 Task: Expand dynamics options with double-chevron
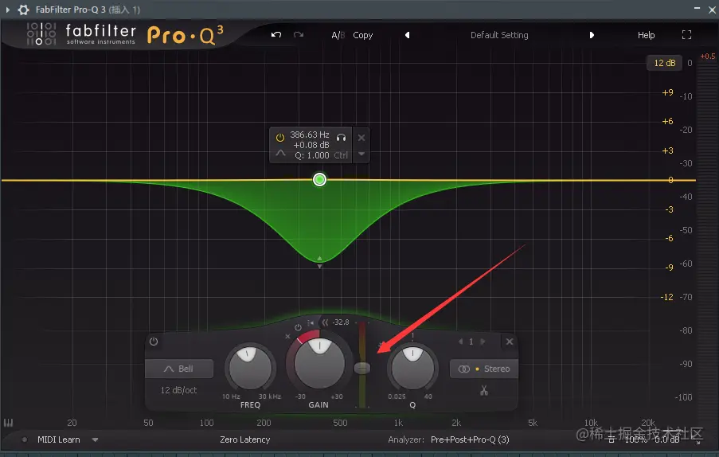[x=325, y=322]
